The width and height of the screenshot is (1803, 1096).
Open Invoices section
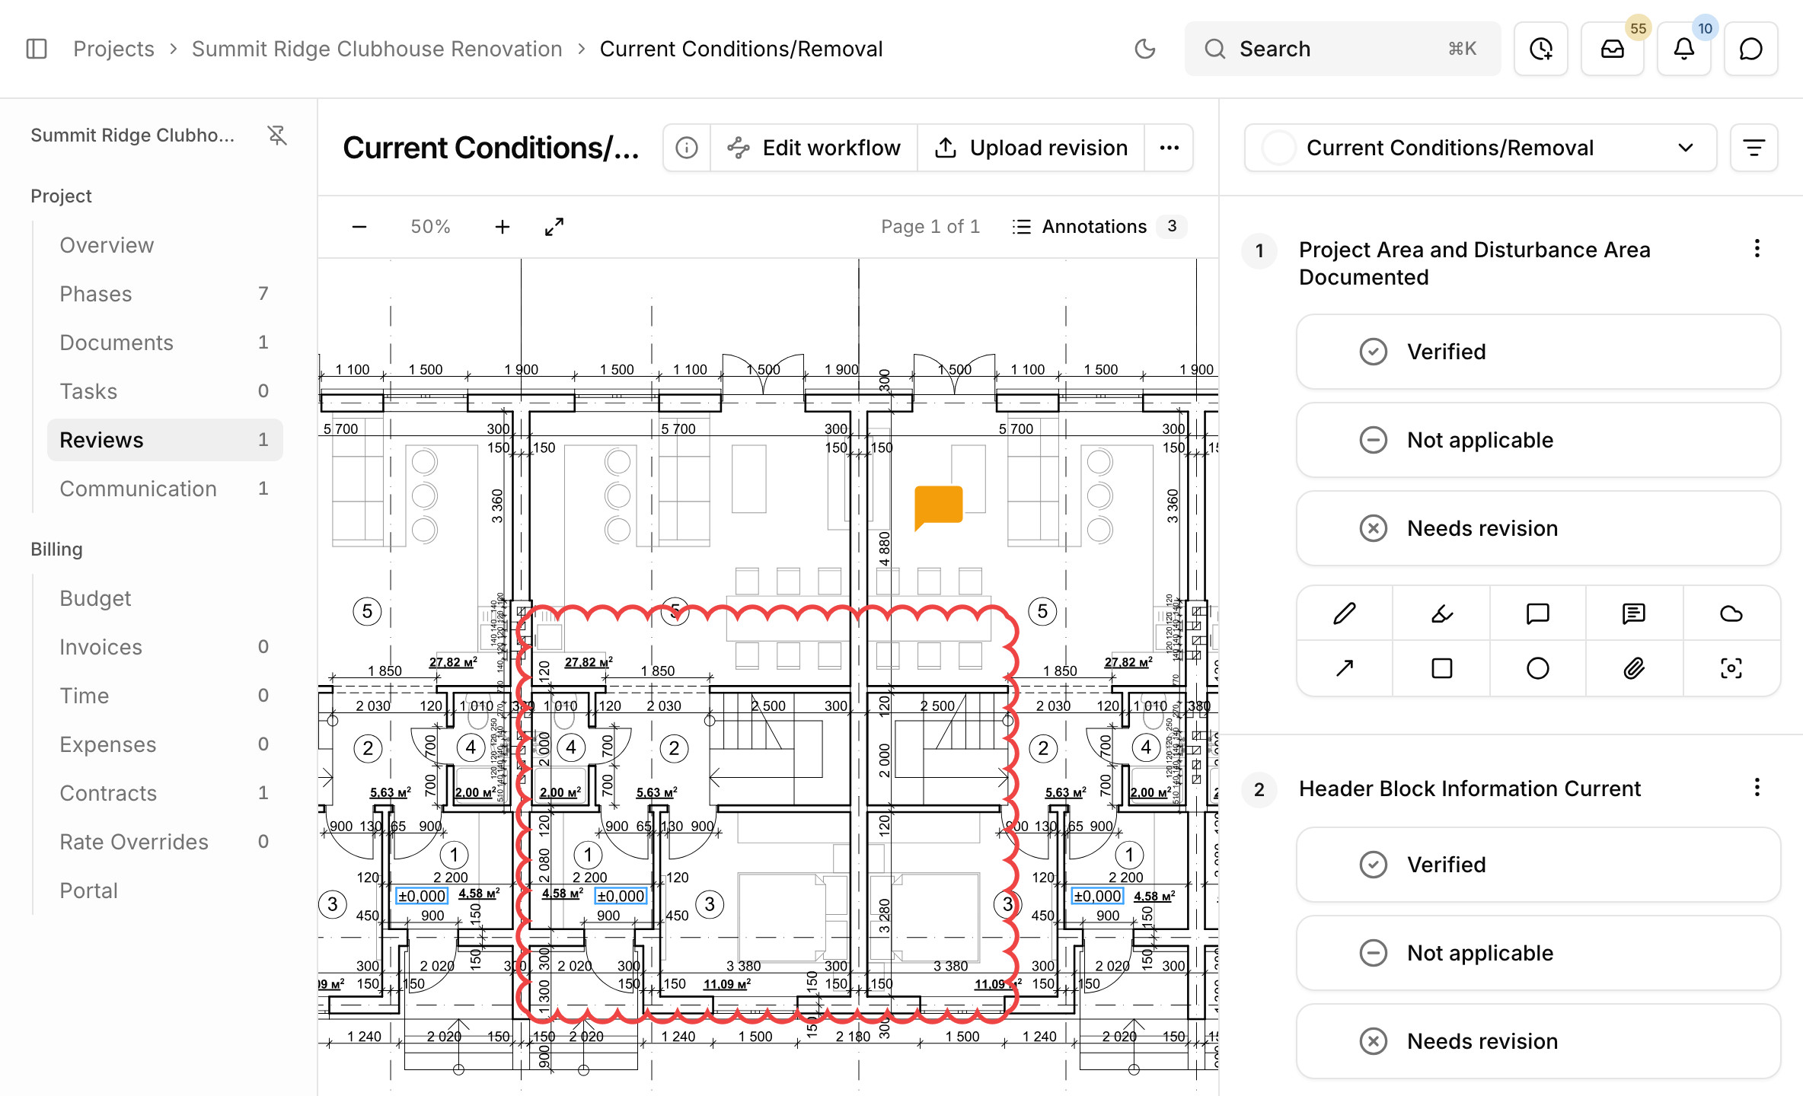click(x=164, y=647)
